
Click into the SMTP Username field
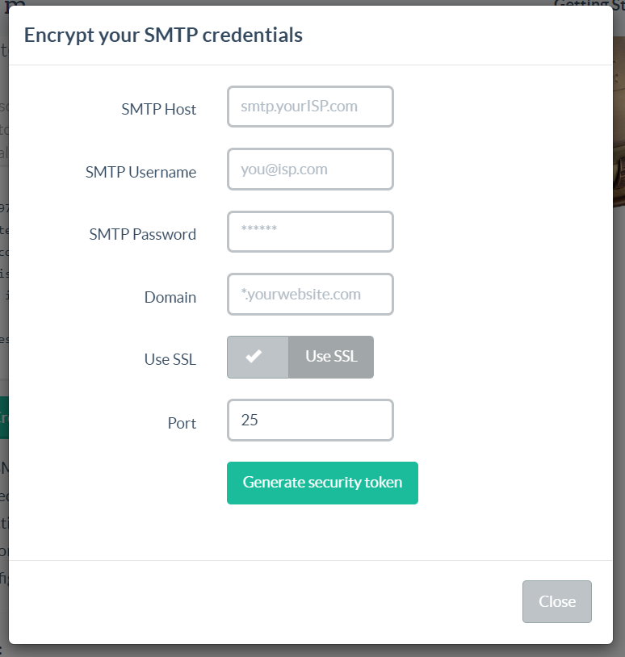(x=310, y=169)
